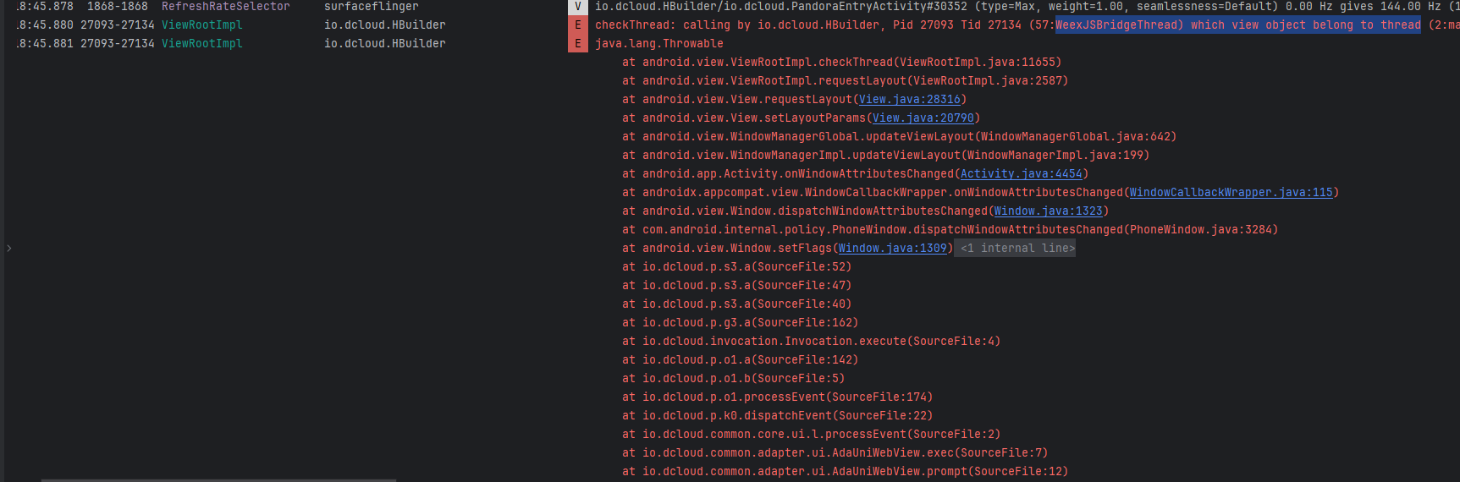This screenshot has height=482, width=1460.
Task: Select the RefreshRateSelector tag
Action: [226, 7]
